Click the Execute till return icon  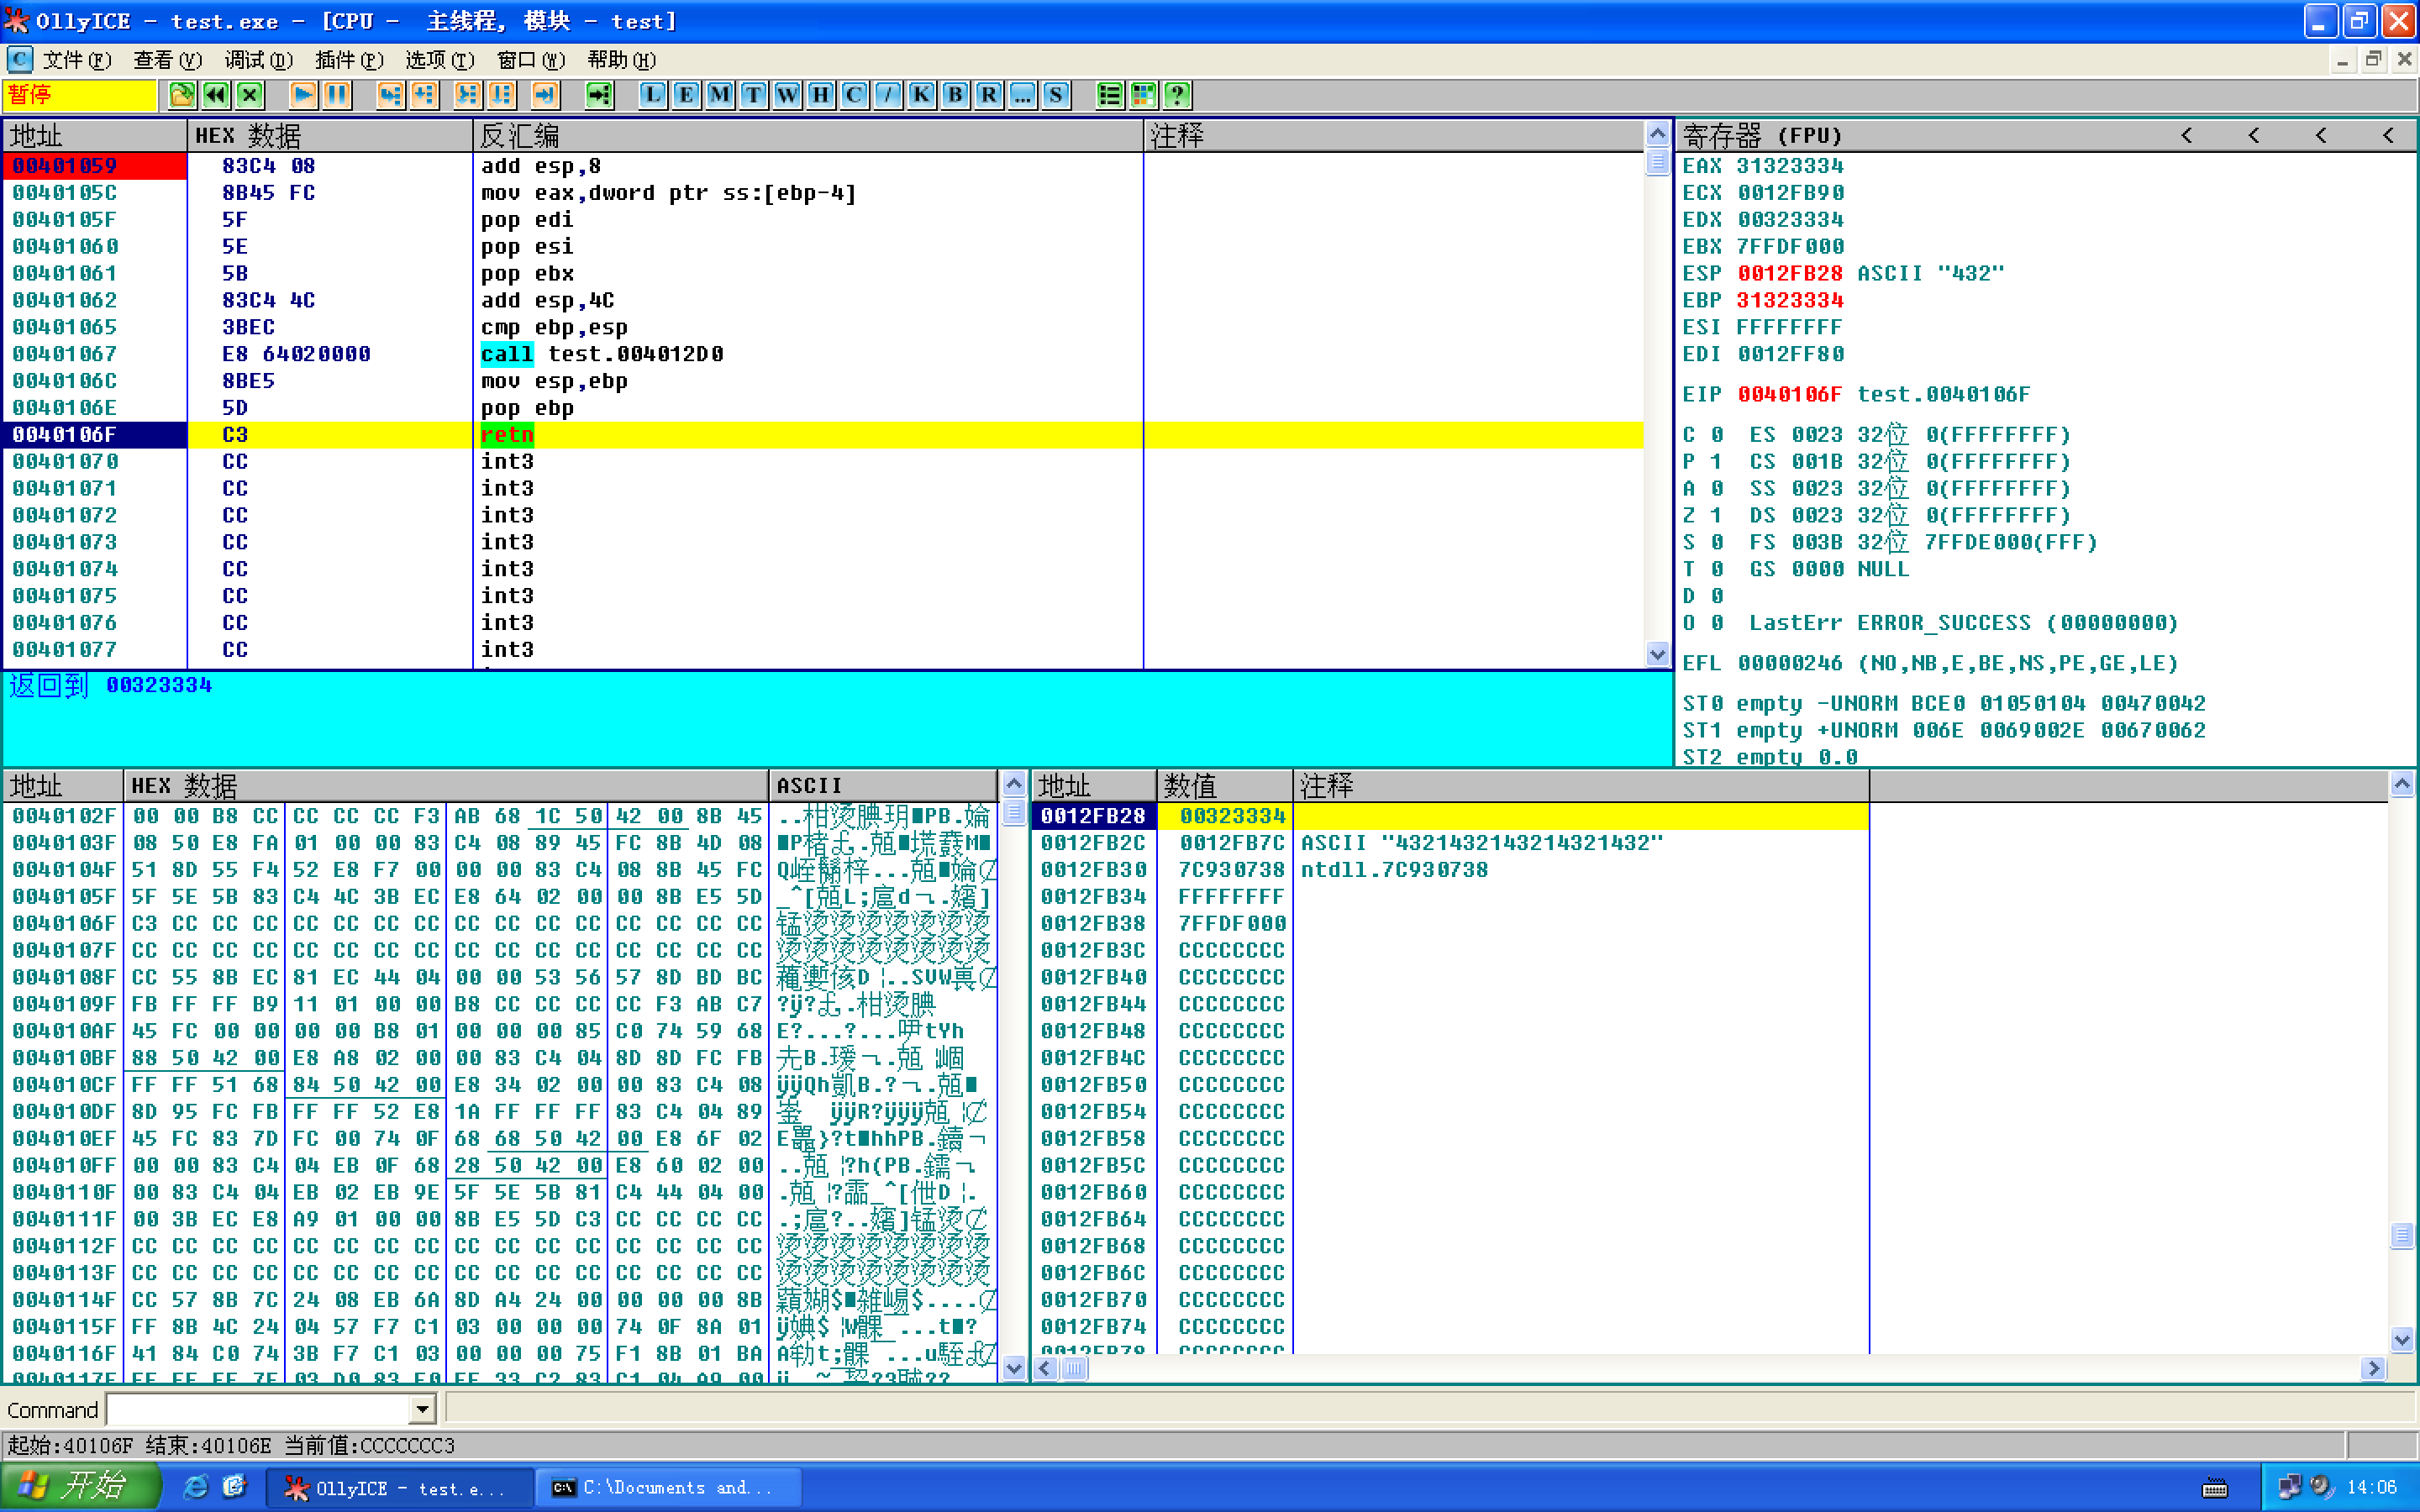545,95
